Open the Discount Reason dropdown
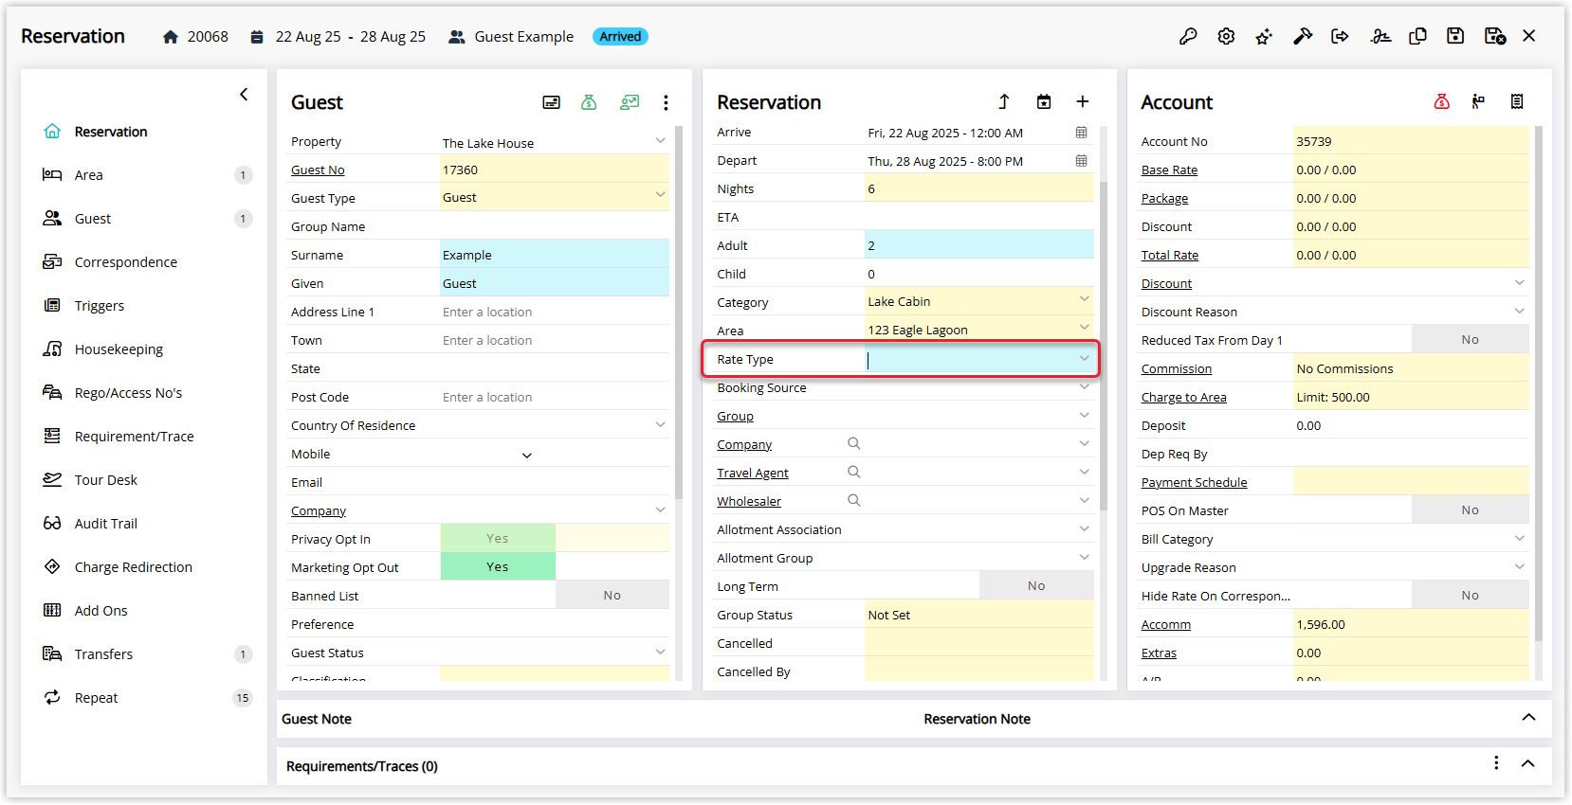This screenshot has height=805, width=1572. point(1519,311)
